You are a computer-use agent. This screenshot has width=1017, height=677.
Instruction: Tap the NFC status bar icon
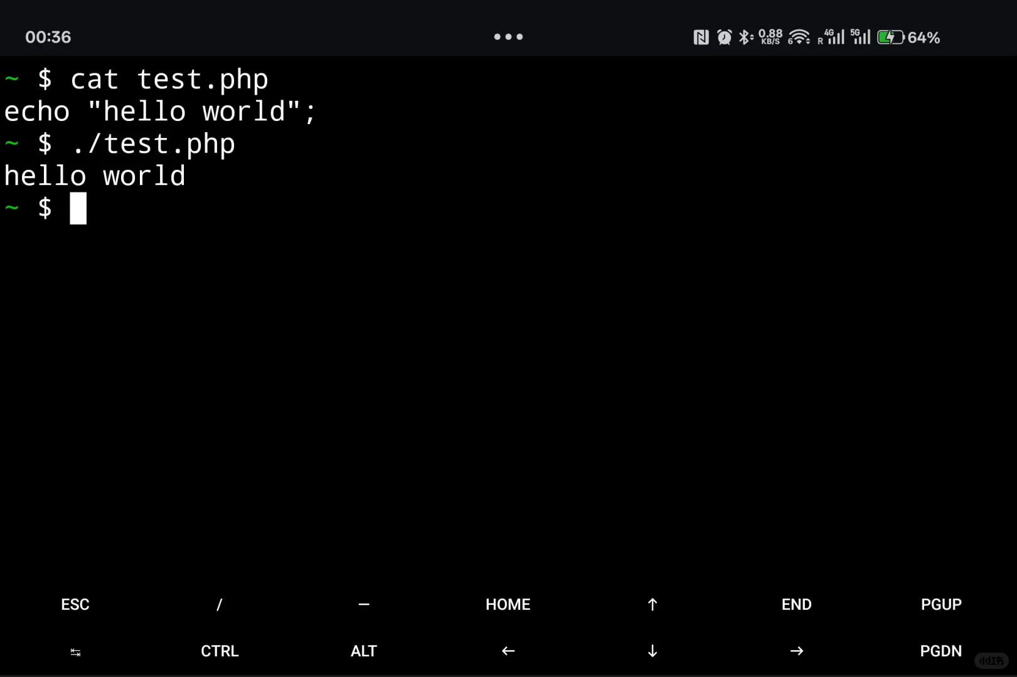pos(701,37)
